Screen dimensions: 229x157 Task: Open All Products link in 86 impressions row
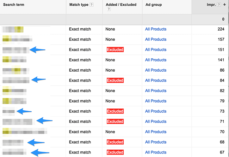pos(156,70)
